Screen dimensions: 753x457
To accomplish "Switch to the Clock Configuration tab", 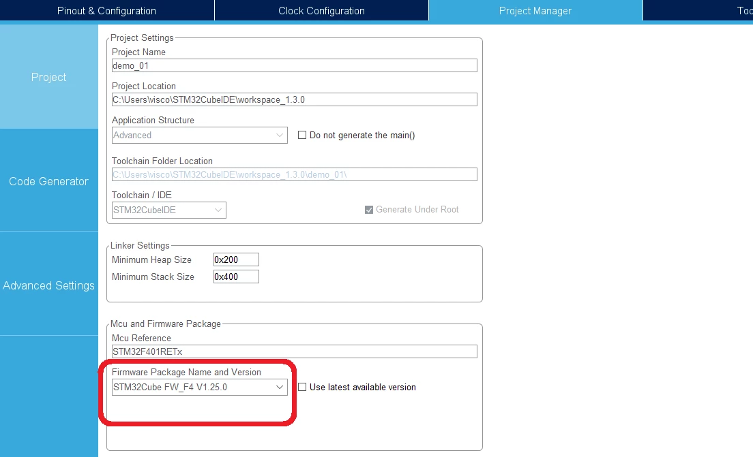I will click(x=321, y=10).
